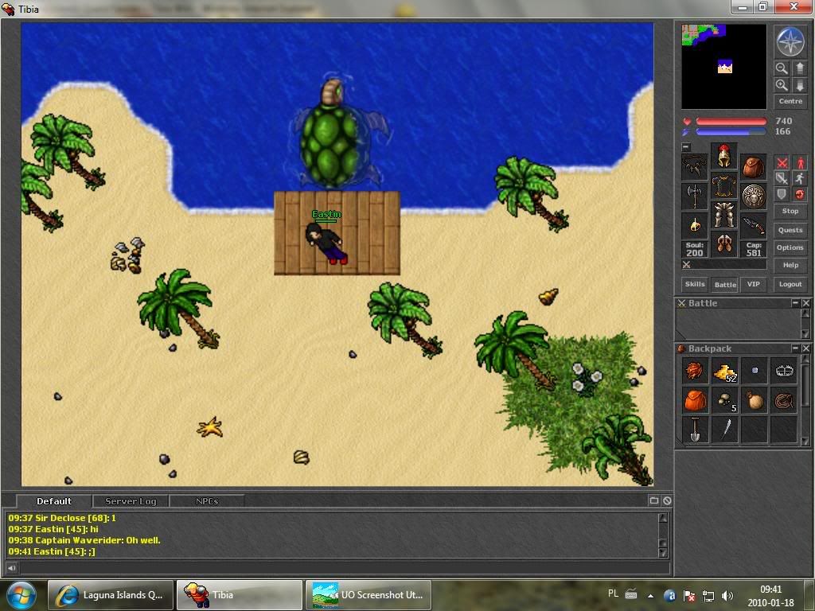Select the necklace amulet slot

click(x=694, y=166)
